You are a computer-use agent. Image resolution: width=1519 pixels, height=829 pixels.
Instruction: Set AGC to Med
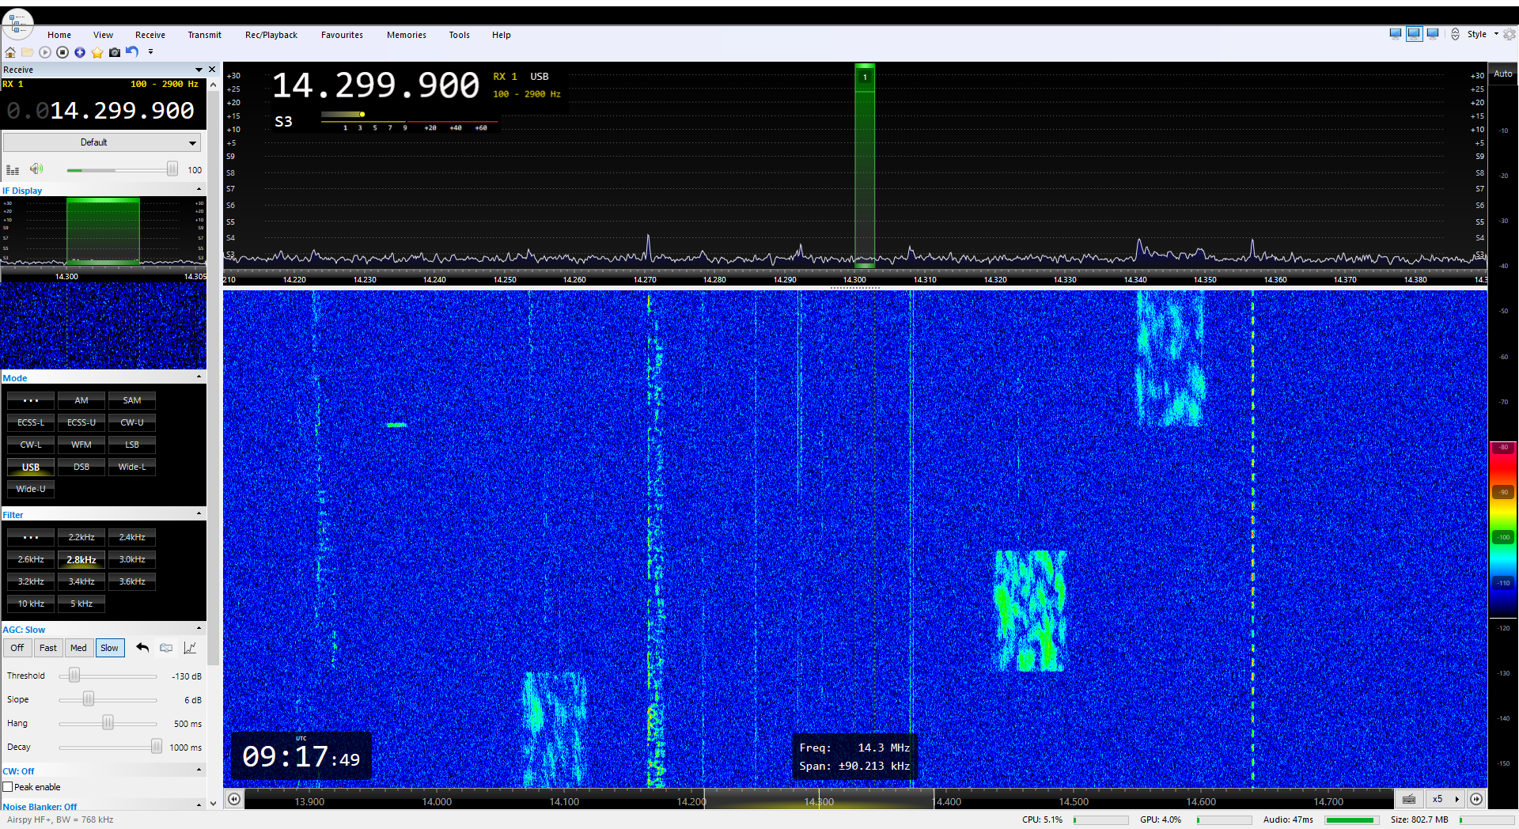[78, 648]
